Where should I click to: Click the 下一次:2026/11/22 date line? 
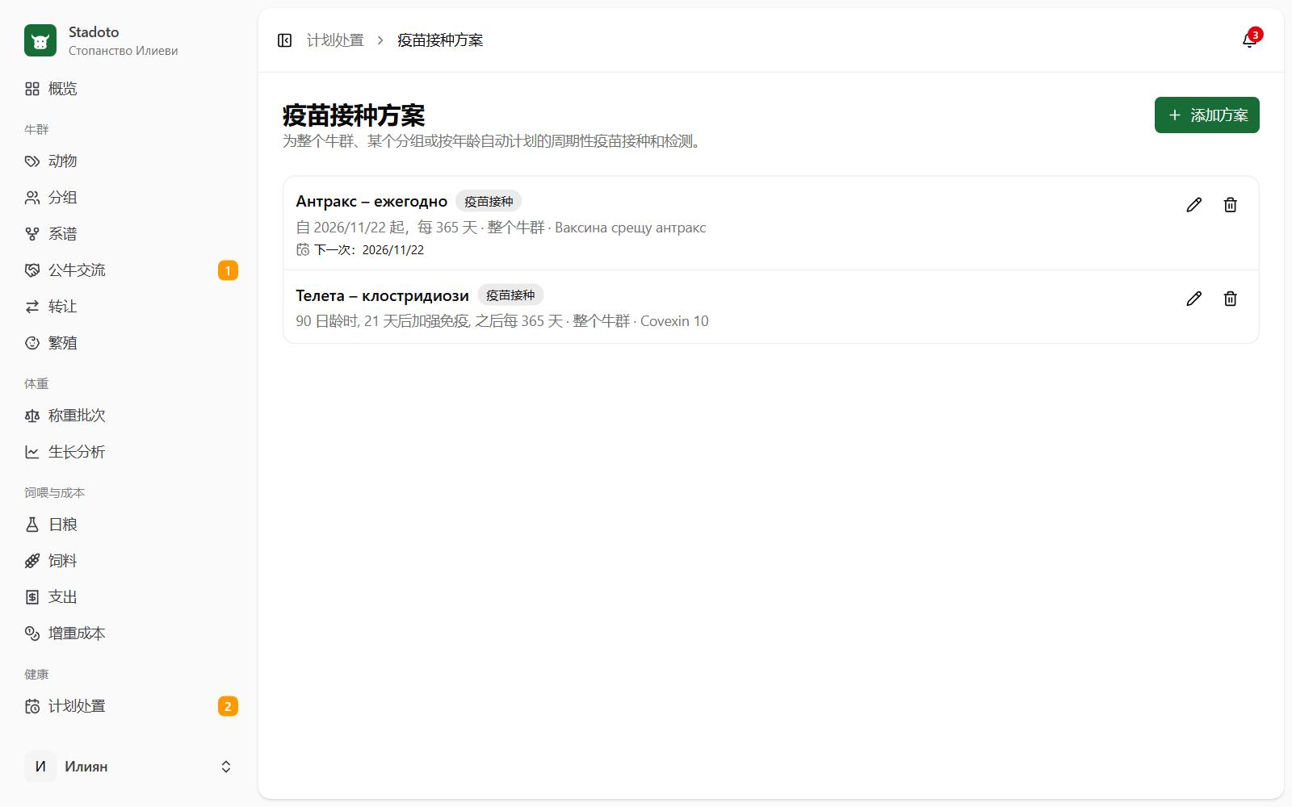point(360,250)
